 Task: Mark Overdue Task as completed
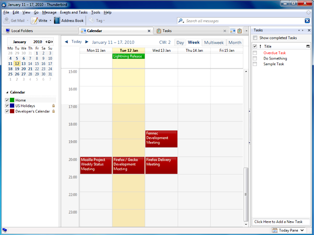(255, 53)
